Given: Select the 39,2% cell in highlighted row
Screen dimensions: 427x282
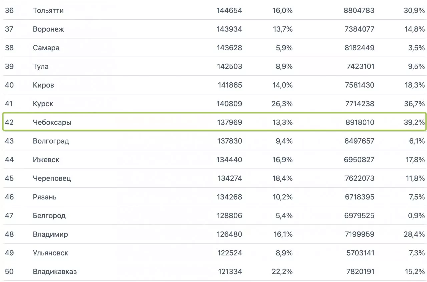Looking at the screenshot, I should coord(414,123).
